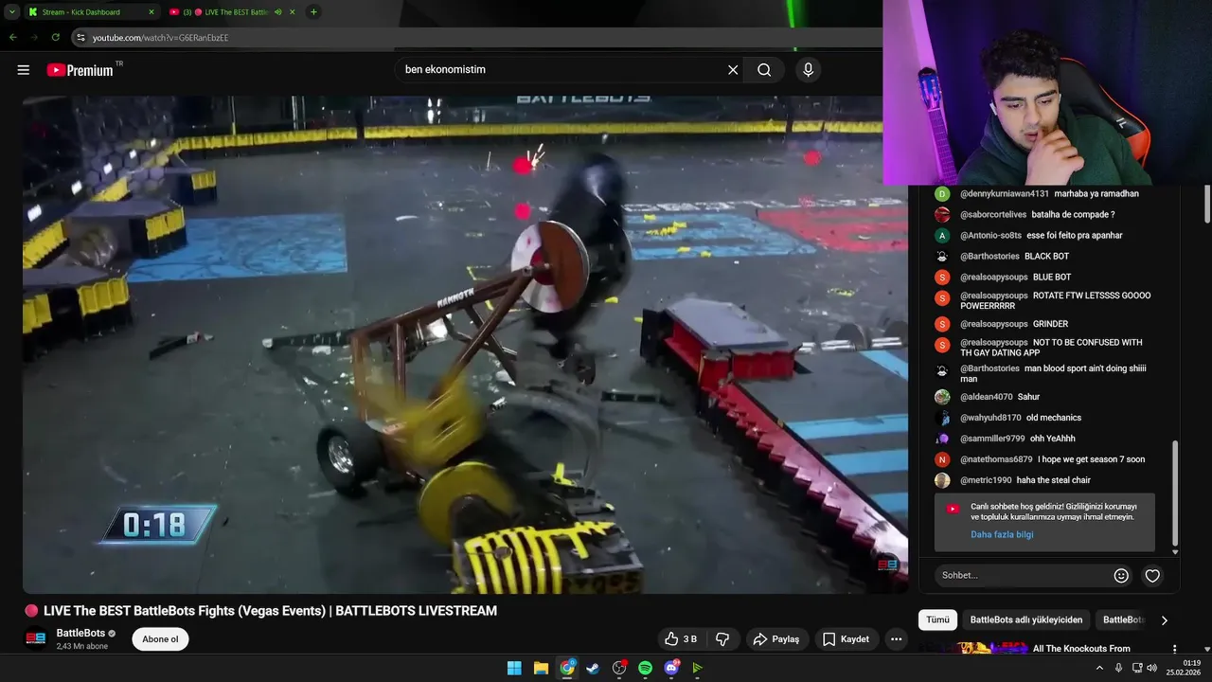Open @dennykurniawan4131 chat avatar
1212x682 pixels.
pos(941,194)
